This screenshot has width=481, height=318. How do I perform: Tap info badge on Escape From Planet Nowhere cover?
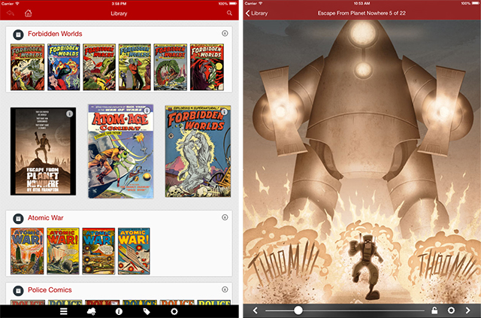70,114
